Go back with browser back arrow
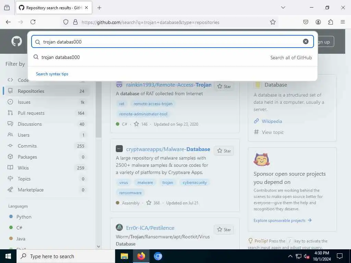The image size is (351, 263). tap(8, 22)
